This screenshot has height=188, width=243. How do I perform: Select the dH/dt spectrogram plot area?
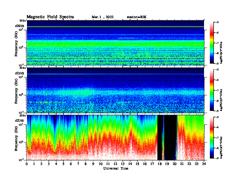point(115,43)
